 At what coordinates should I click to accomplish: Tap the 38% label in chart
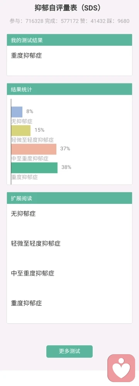coord(66,167)
